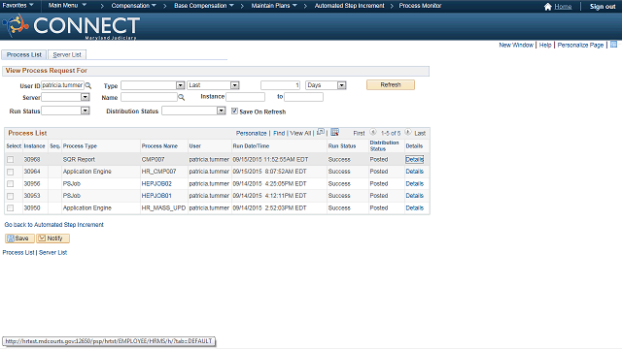Click the bottom Server List link
Viewport: 622px width, 349px height.
pos(52,252)
